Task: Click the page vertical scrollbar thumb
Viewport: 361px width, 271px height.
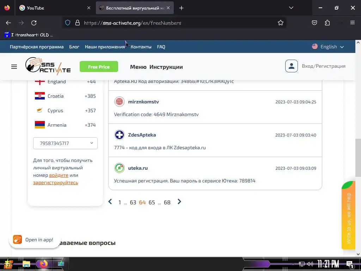Action: coord(358,158)
